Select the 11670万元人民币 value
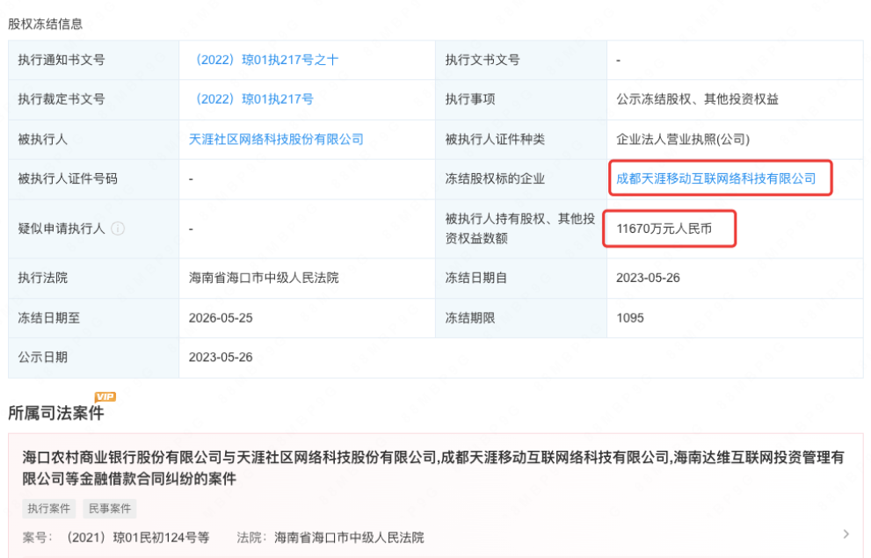 coord(664,228)
